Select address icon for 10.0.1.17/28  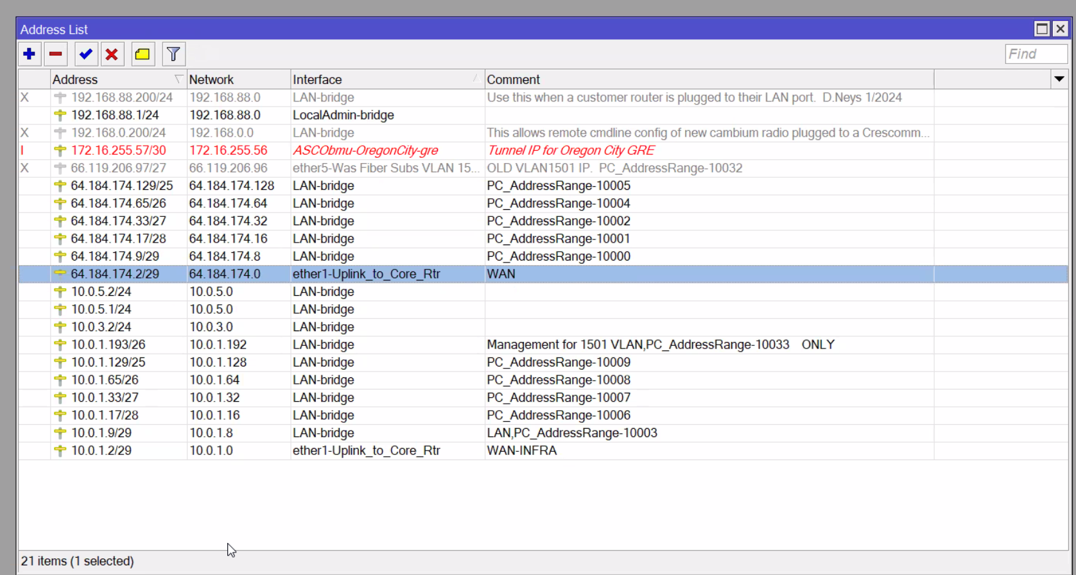(x=60, y=415)
